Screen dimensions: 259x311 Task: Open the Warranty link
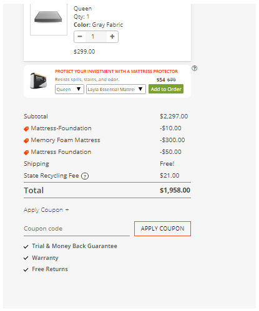(45, 258)
